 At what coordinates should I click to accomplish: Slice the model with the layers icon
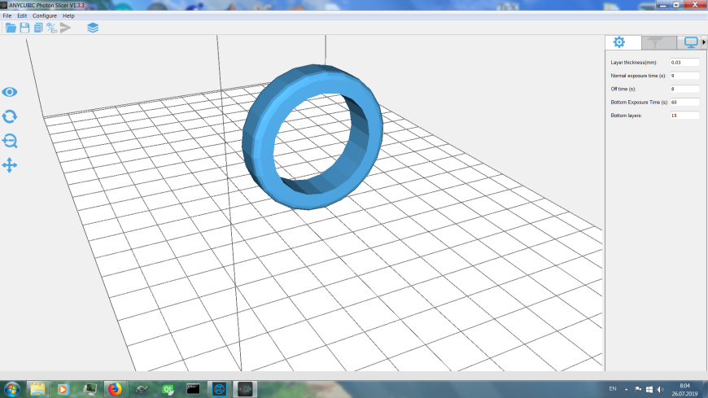(93, 28)
